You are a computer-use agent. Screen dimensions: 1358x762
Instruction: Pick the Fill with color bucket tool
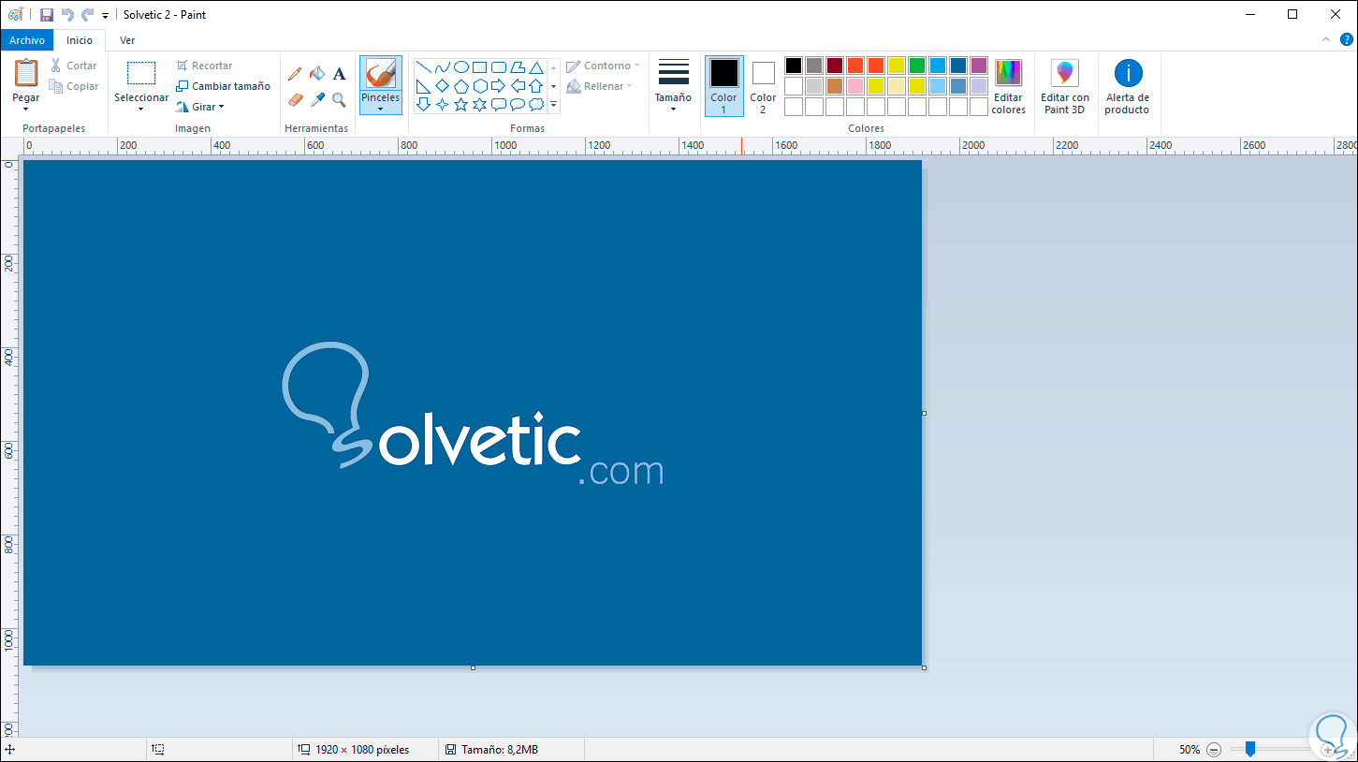point(317,73)
